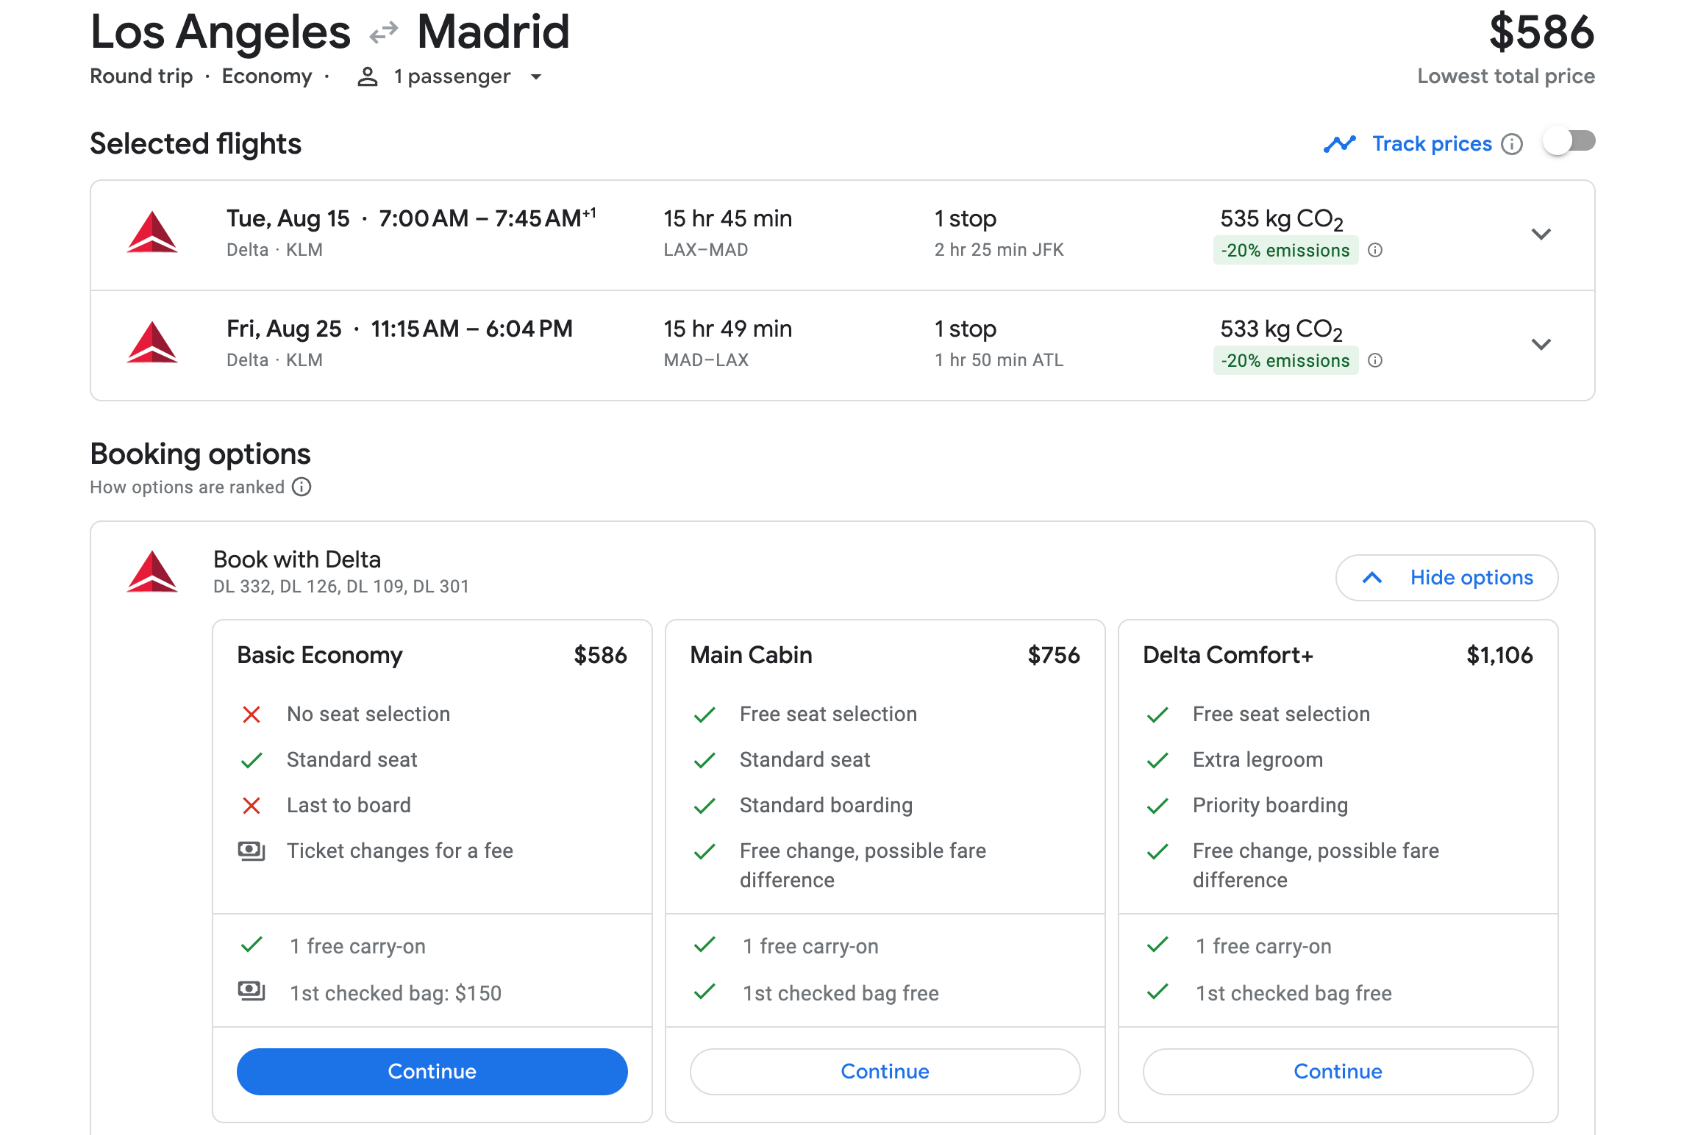Click the Track prices info icon
The image size is (1684, 1135).
pos(1512,144)
